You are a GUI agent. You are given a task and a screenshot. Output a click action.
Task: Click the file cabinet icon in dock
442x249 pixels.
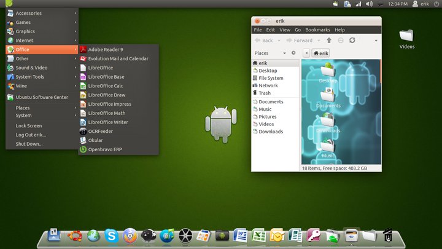pyautogui.click(x=351, y=235)
